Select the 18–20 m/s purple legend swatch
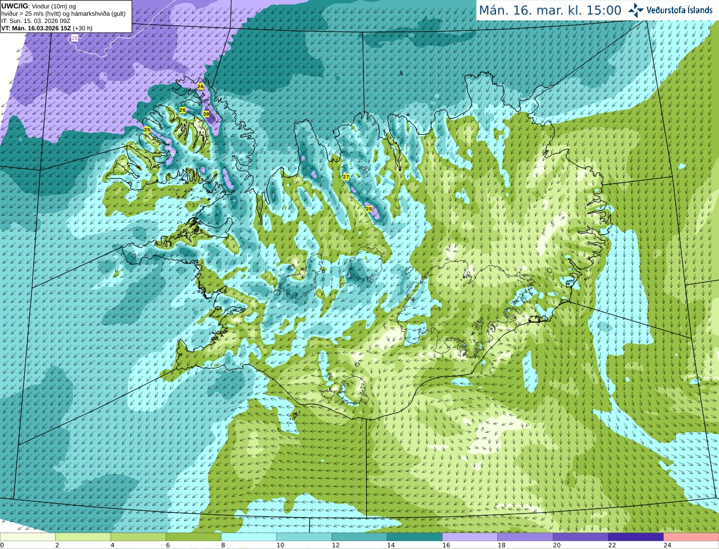 coord(525,537)
